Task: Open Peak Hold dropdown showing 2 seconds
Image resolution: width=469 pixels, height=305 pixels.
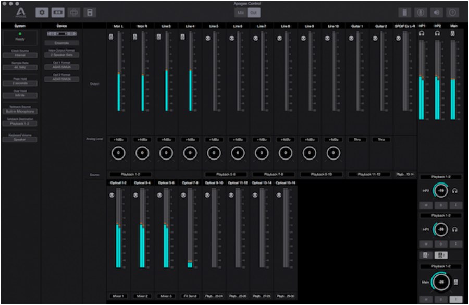Action: [20, 83]
